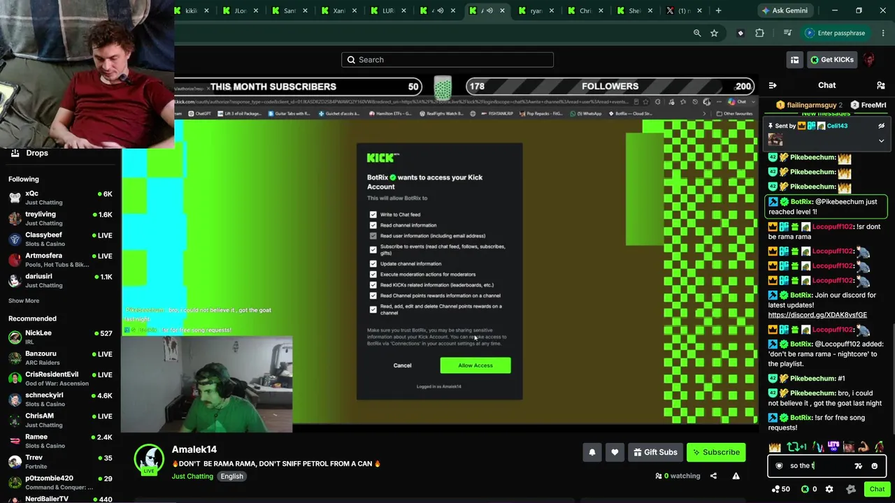Click the Kick search field
Image resolution: width=895 pixels, height=503 pixels.
click(447, 59)
